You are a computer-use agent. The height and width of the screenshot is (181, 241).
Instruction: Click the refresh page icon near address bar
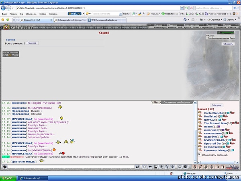click(186, 8)
